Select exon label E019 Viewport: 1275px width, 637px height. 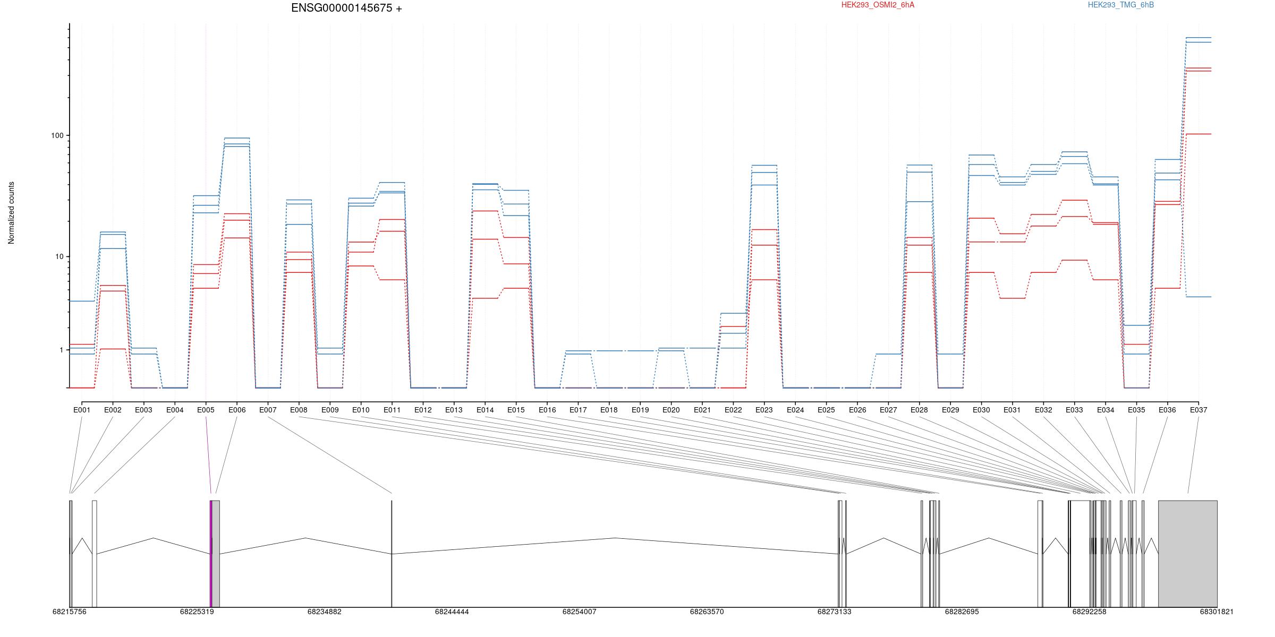coord(640,410)
